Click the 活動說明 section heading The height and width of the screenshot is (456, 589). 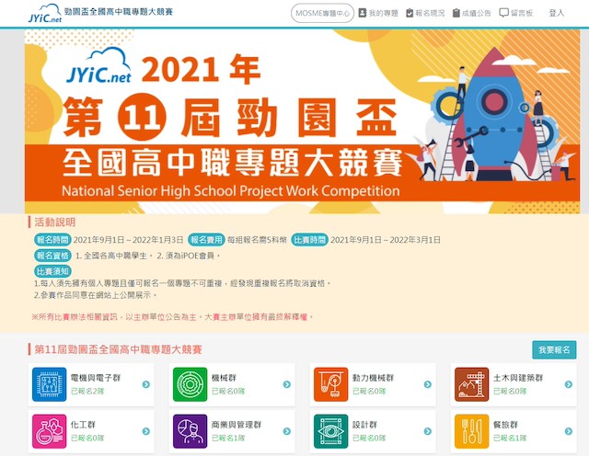[x=55, y=222]
